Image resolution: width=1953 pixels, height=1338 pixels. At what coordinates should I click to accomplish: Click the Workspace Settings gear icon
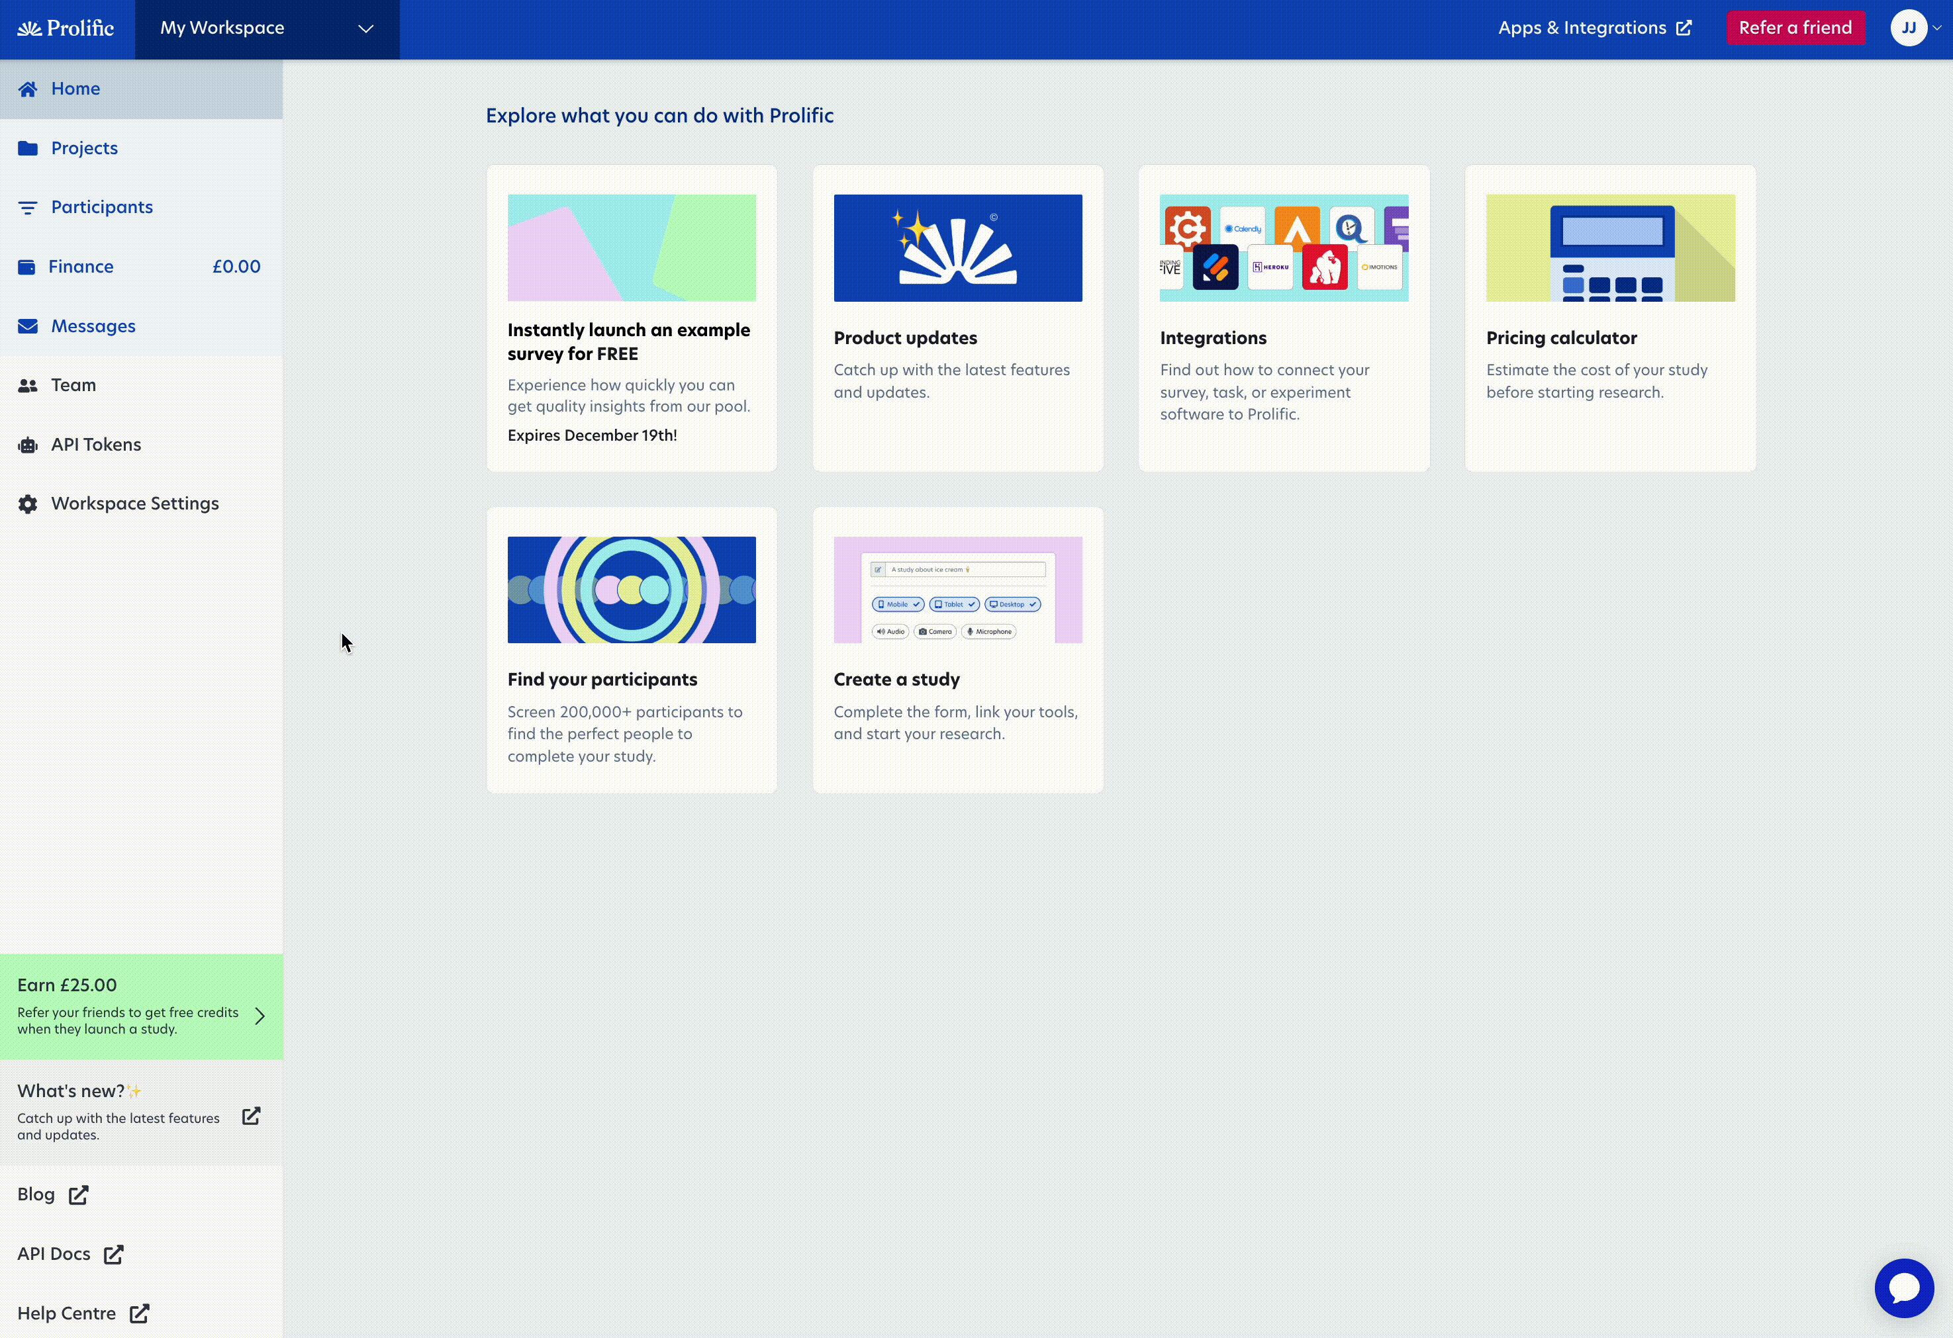pos(28,504)
